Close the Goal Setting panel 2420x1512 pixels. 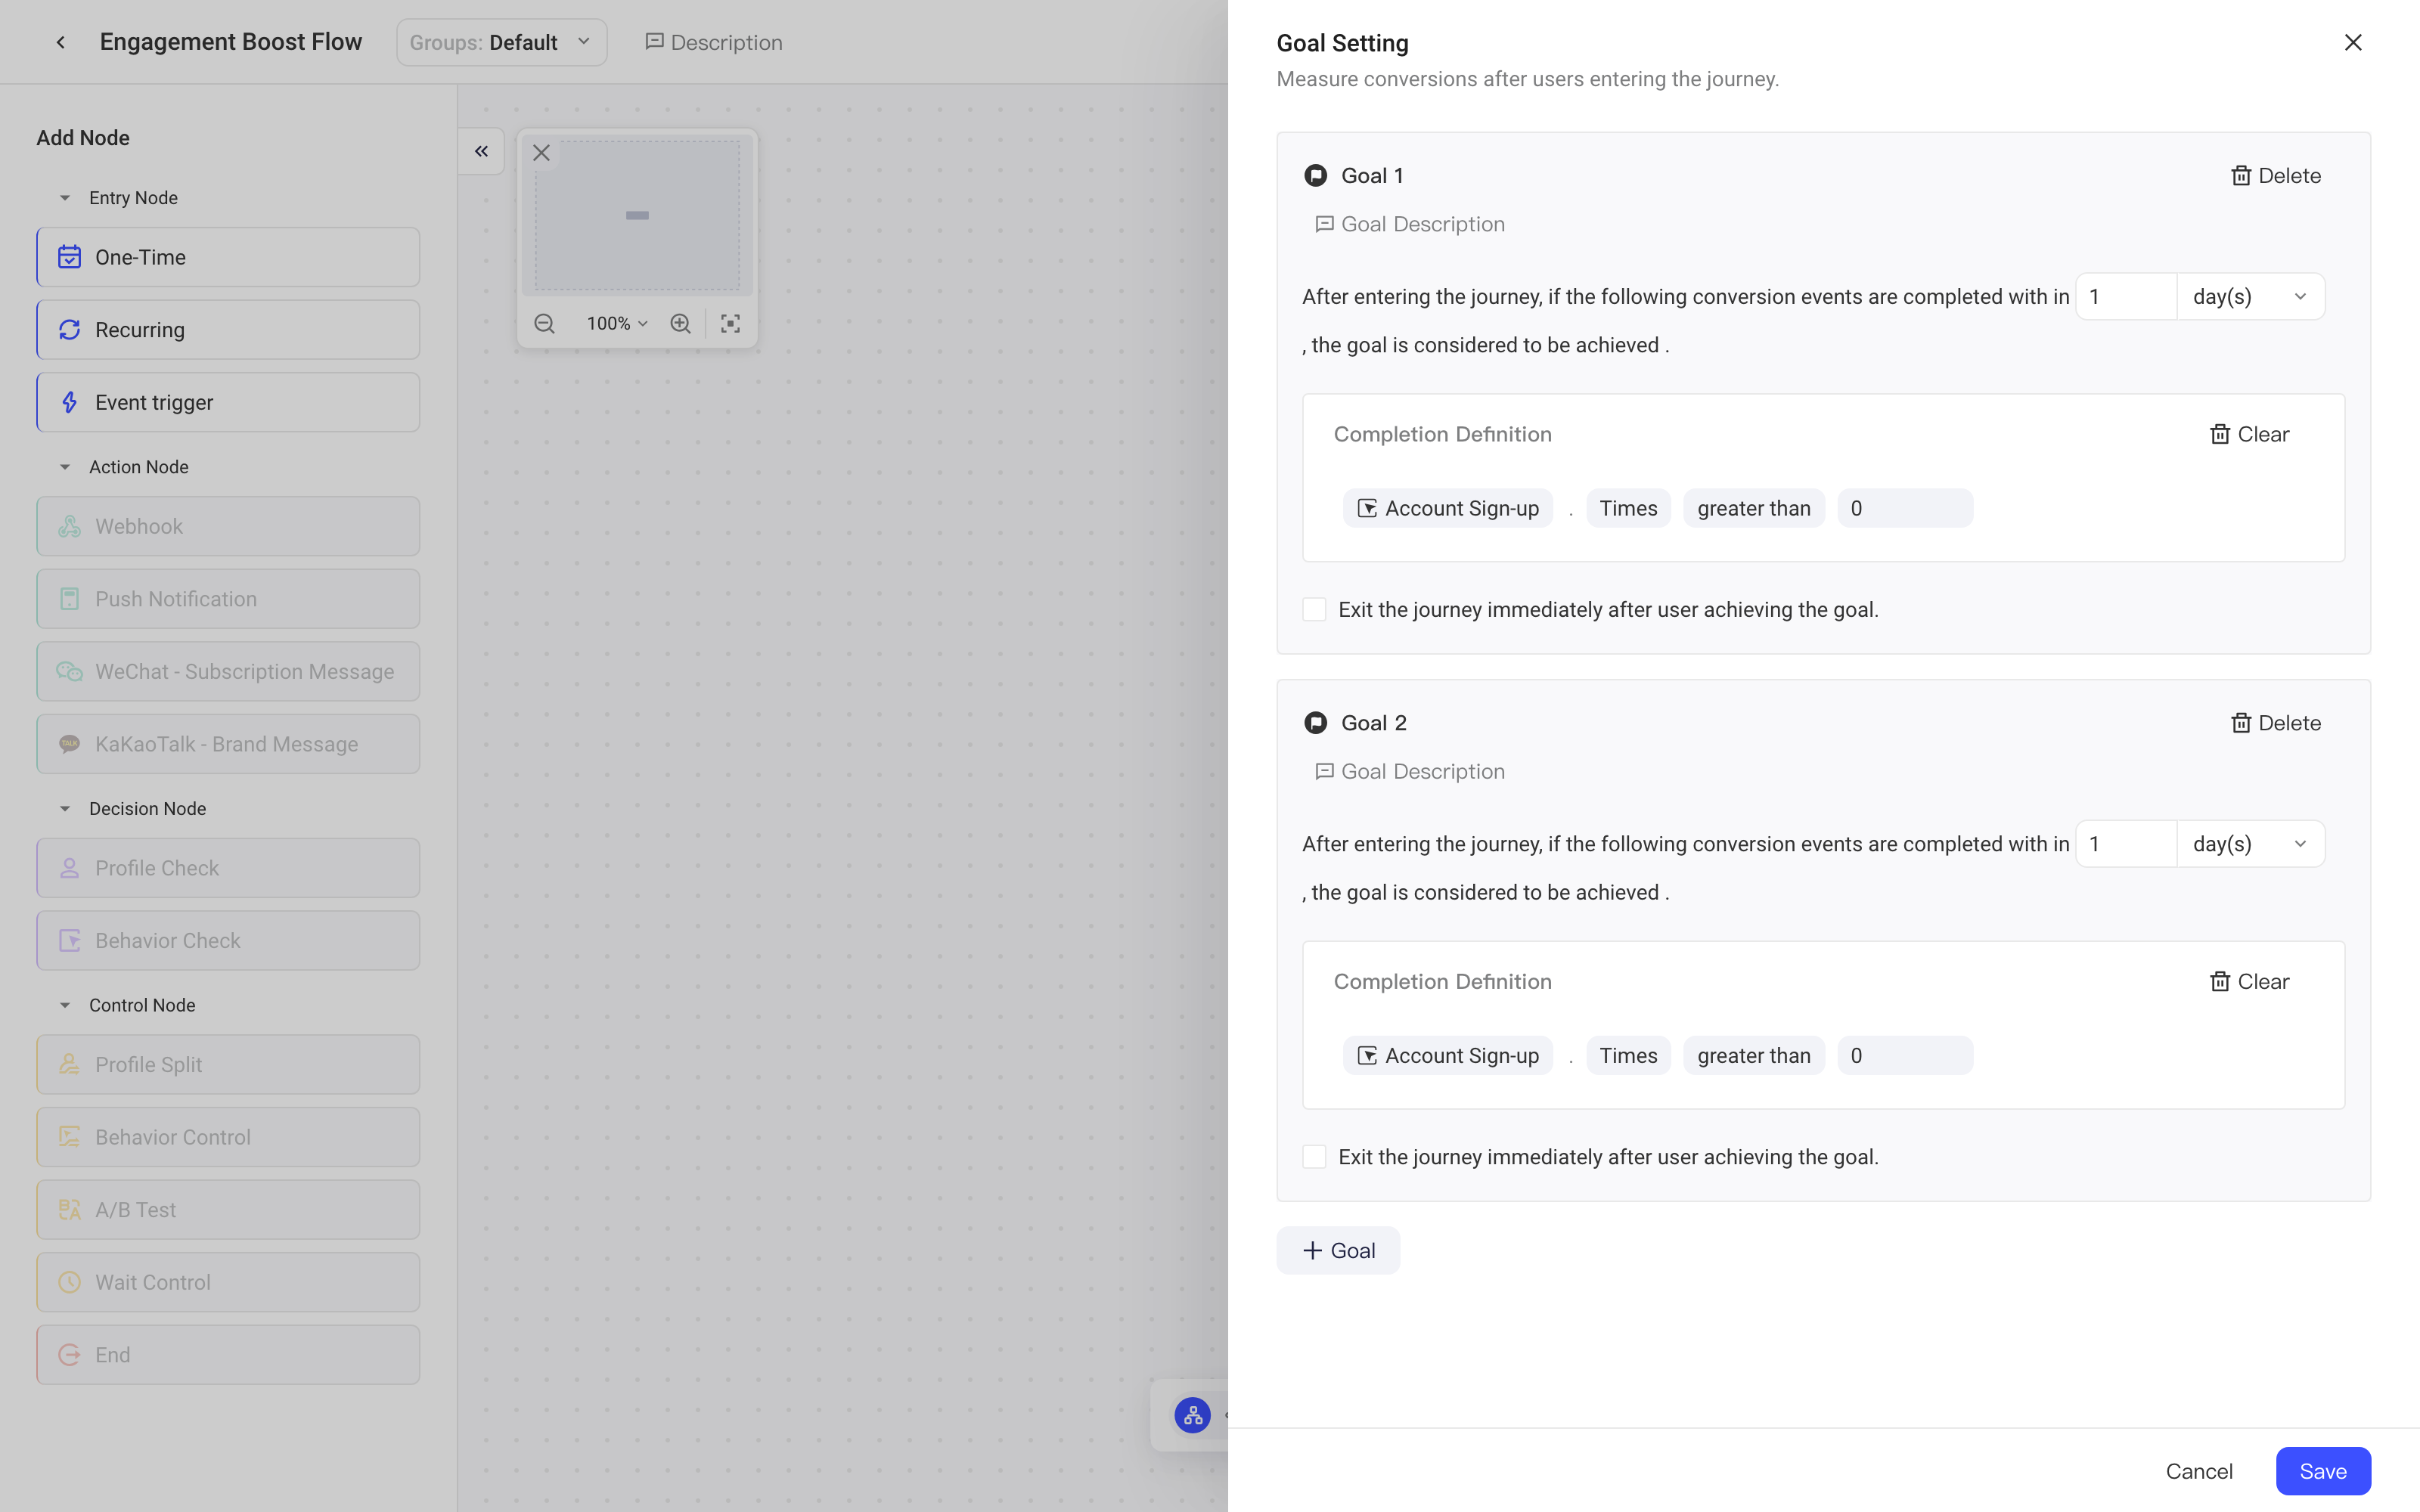pos(2353,42)
